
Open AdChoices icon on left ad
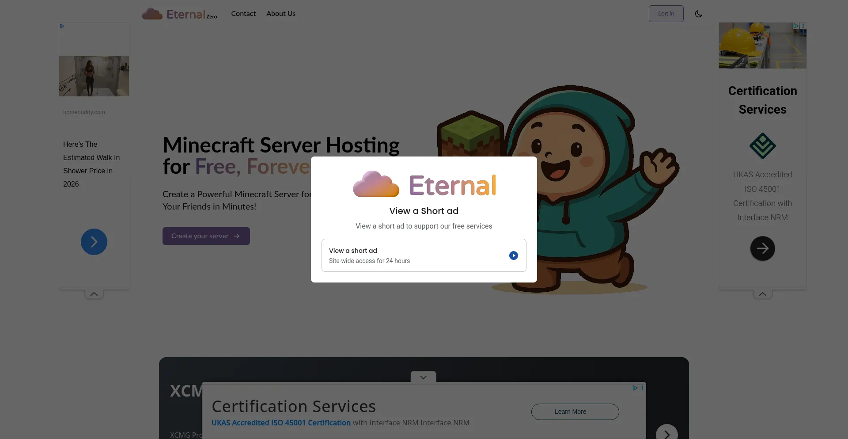pos(62,26)
